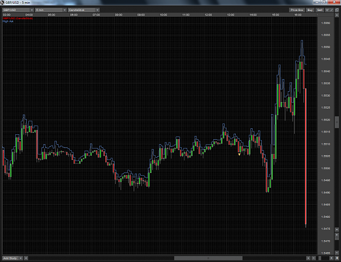Open the 5 min timeframe dropdown
Viewport: 341px width, 262px height.
click(51, 10)
